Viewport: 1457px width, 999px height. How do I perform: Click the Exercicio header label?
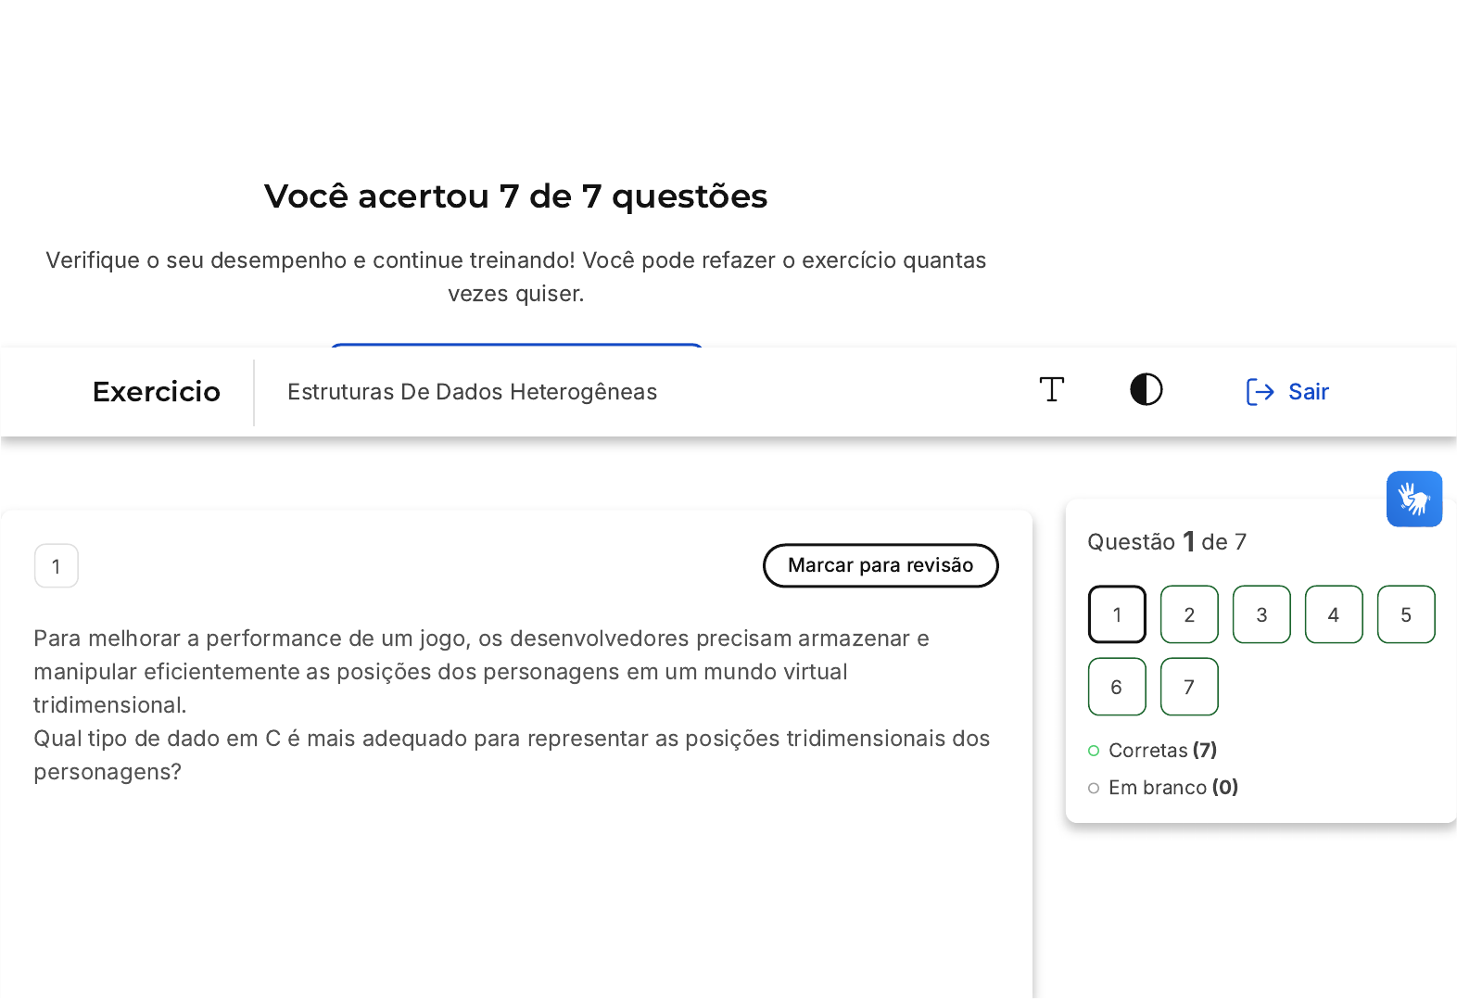click(157, 392)
